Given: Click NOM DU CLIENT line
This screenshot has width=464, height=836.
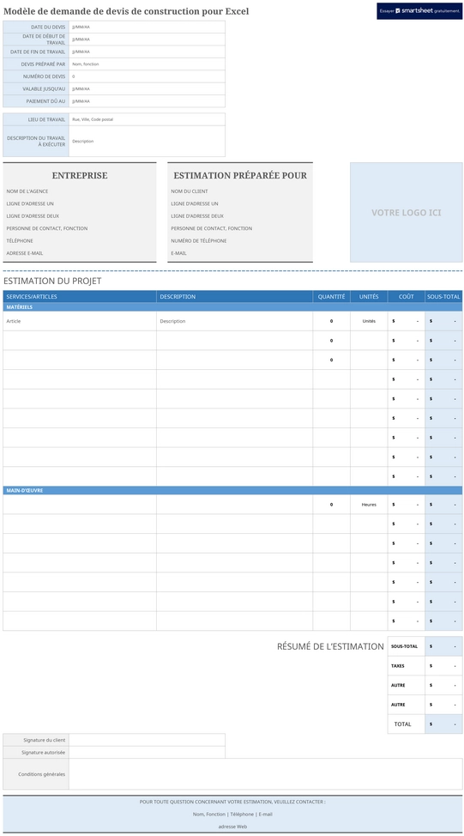Looking at the screenshot, I should pos(190,191).
